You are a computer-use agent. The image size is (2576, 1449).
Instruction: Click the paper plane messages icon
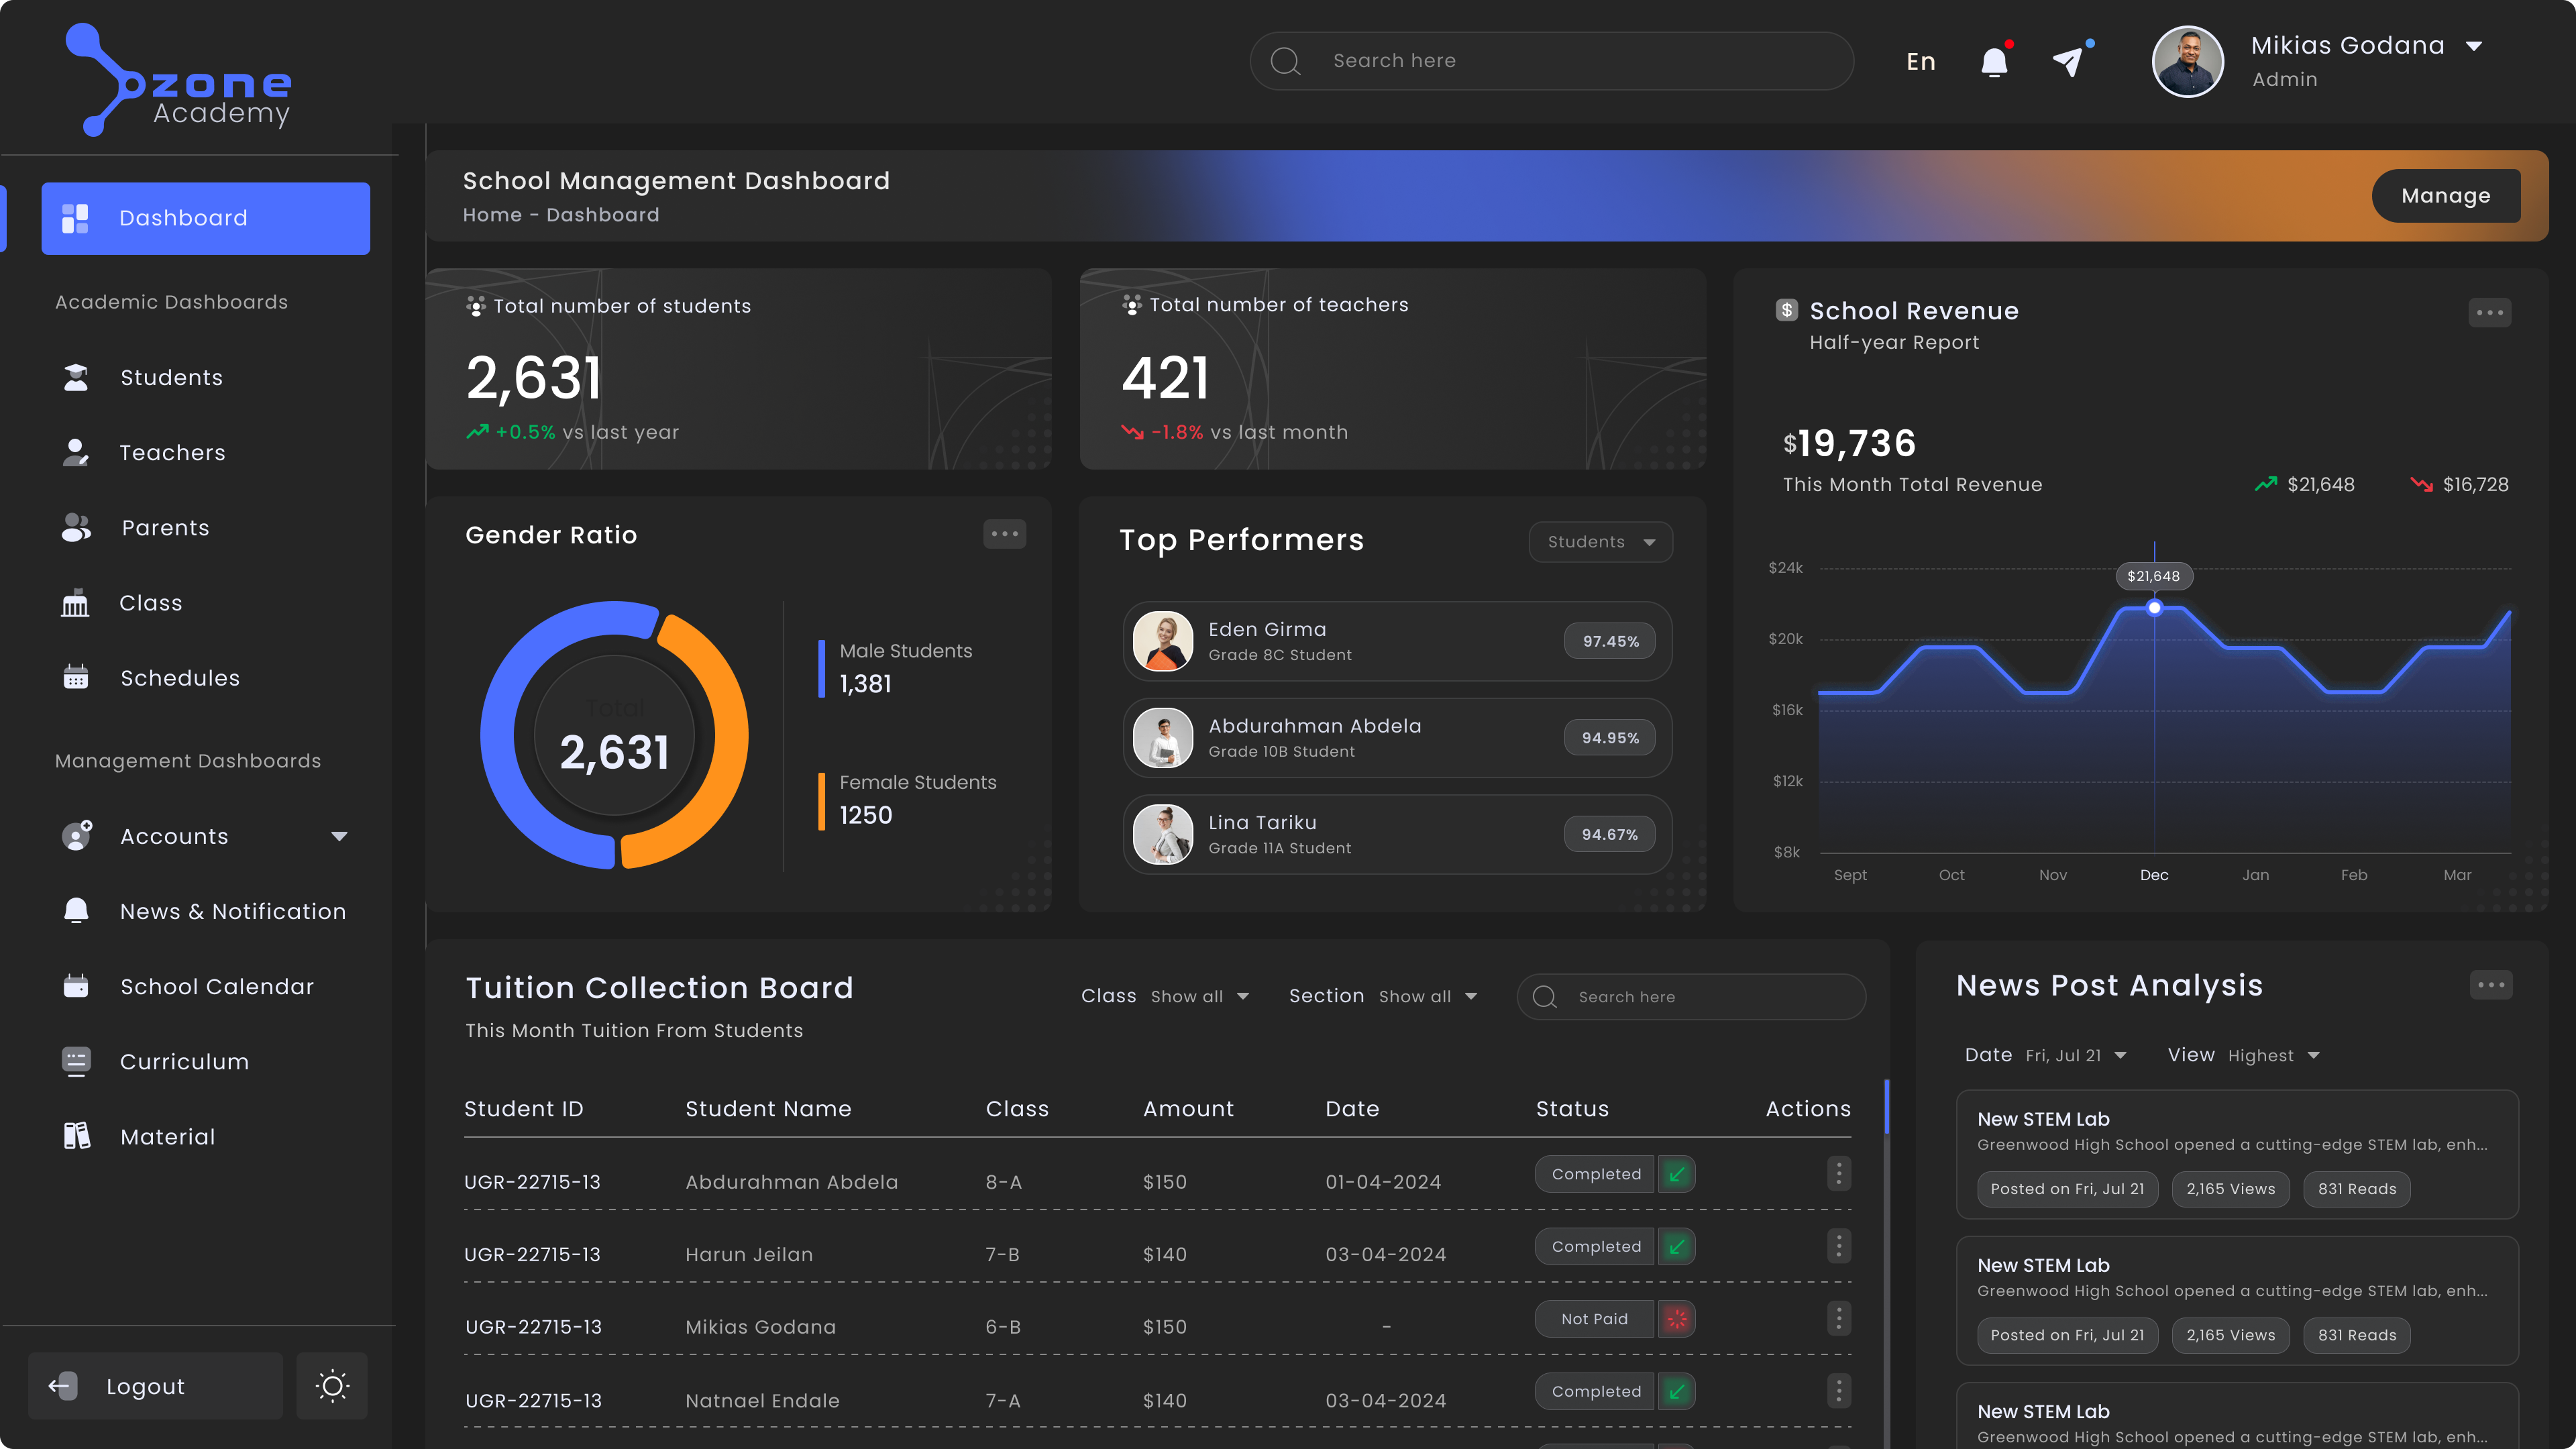pos(2068,62)
